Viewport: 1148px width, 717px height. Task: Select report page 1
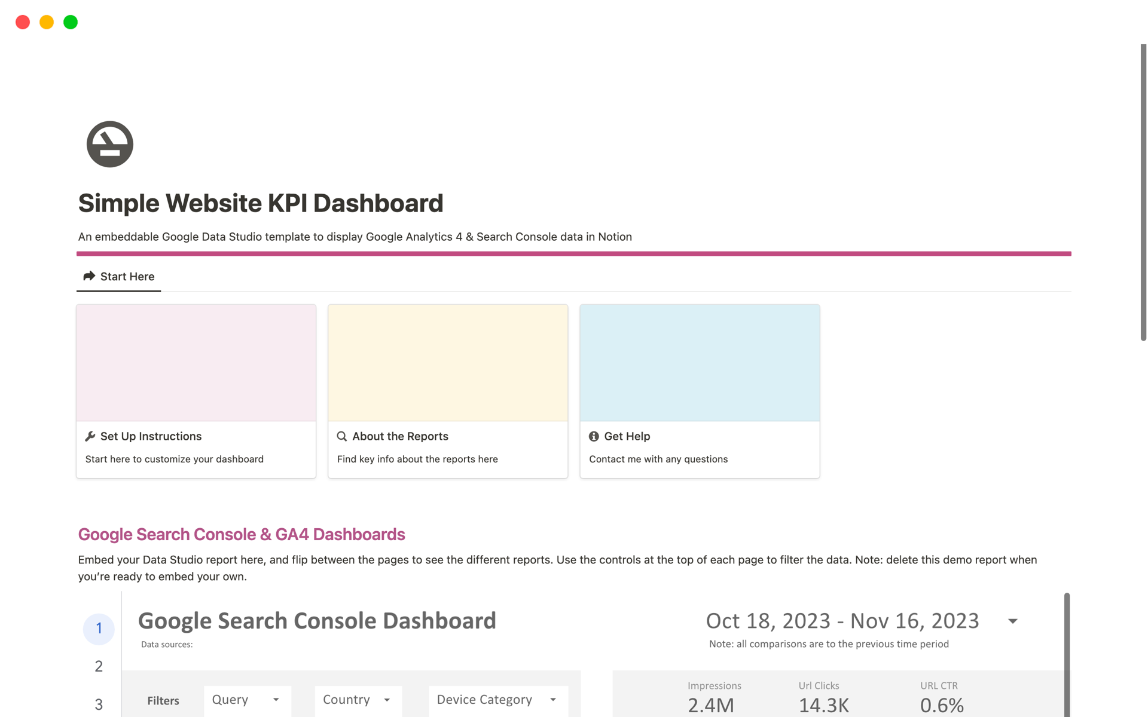pyautogui.click(x=99, y=629)
